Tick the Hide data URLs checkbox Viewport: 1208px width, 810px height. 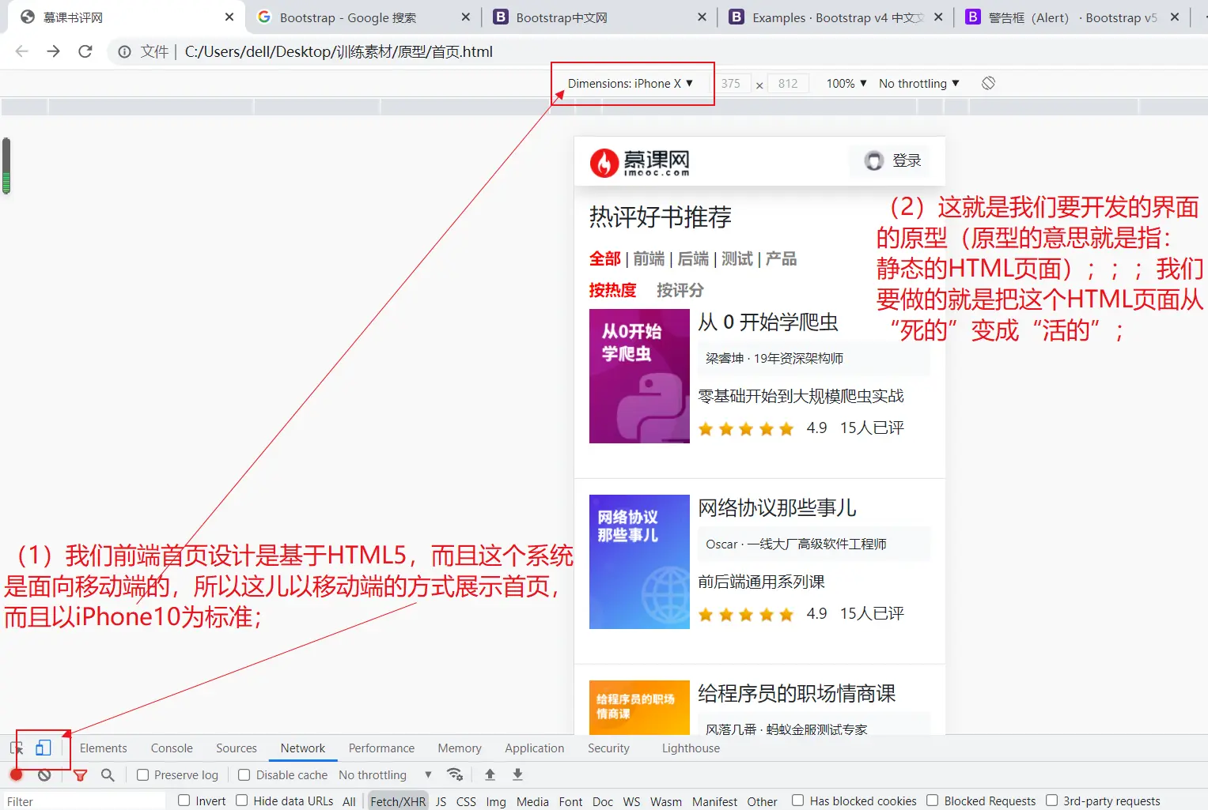[x=242, y=801]
